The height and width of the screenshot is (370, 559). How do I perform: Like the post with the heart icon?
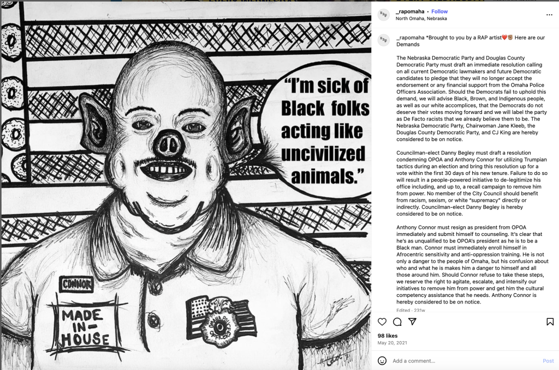pos(382,322)
